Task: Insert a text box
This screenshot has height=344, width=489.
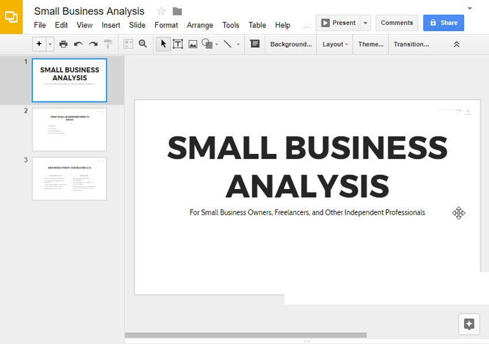Action: click(x=178, y=44)
